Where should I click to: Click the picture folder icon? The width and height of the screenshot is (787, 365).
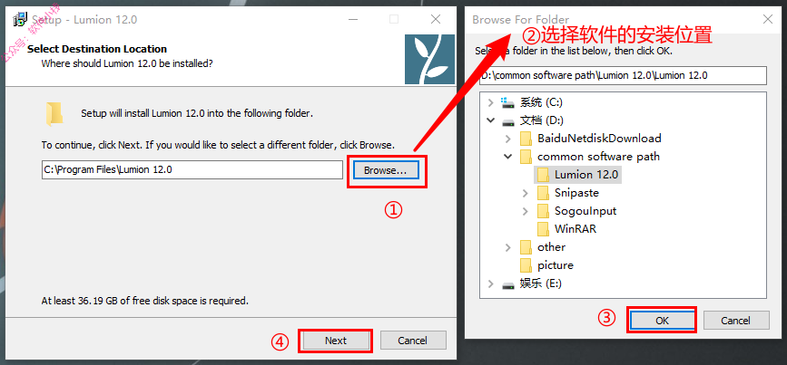[526, 264]
